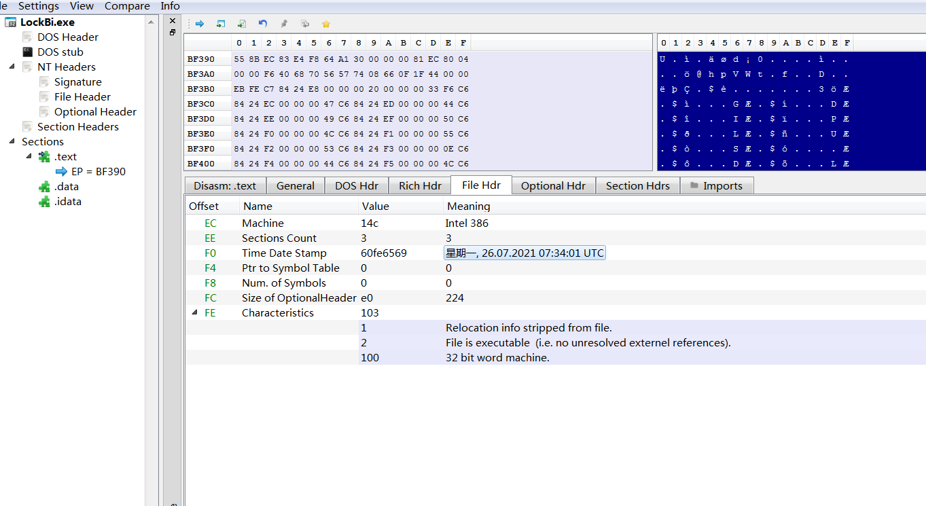Click the gray pin toolbar icon
This screenshot has height=506, width=926.
(x=284, y=24)
